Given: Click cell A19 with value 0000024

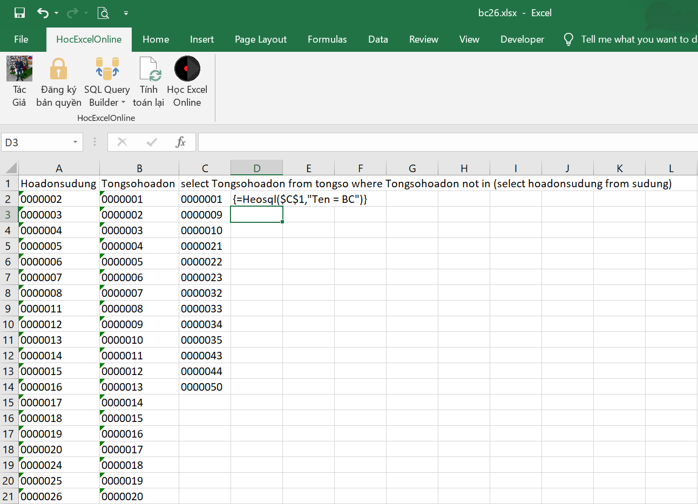Looking at the screenshot, I should (x=59, y=465).
